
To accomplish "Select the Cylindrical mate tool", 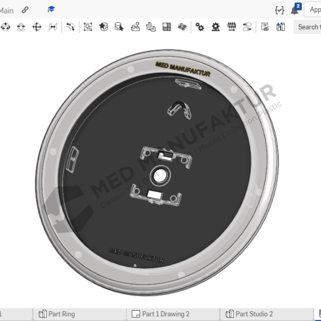I will (x=5, y=27).
